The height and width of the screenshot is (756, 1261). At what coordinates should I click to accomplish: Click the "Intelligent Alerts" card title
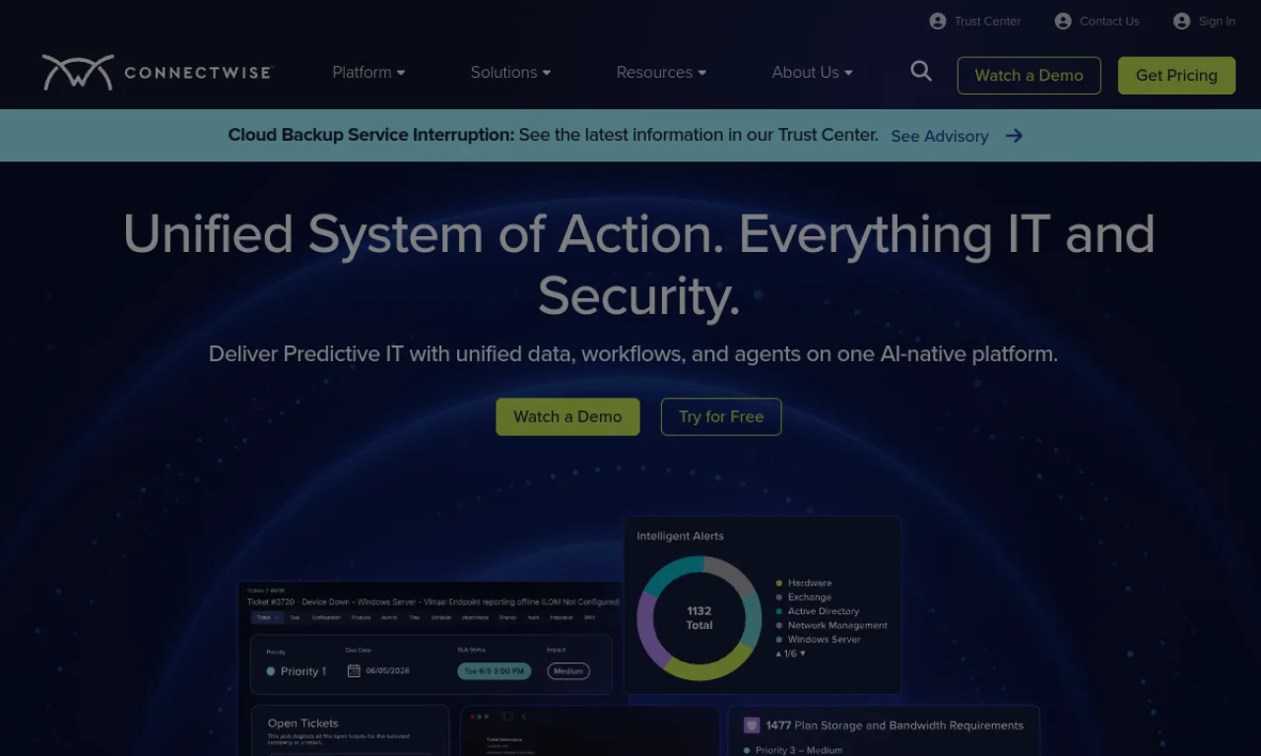pyautogui.click(x=680, y=536)
